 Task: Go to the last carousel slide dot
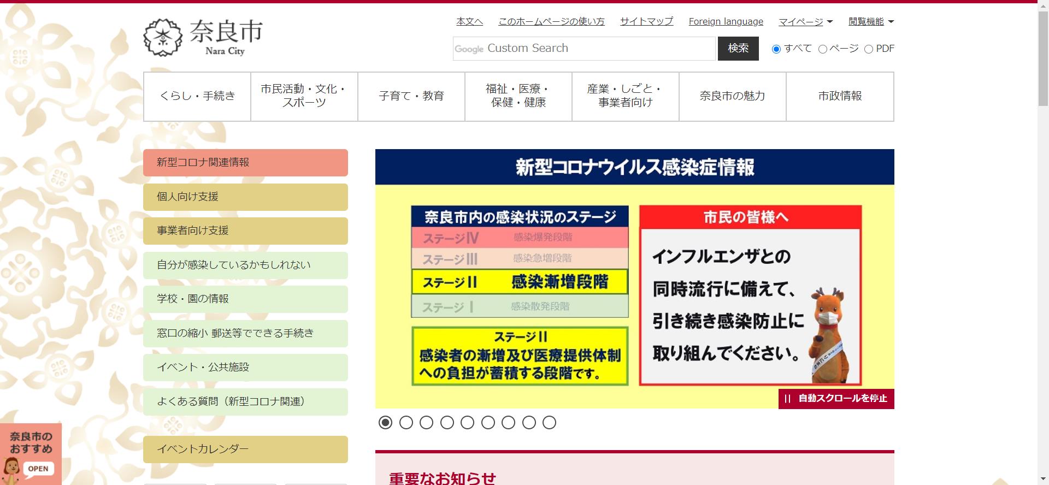pyautogui.click(x=549, y=422)
